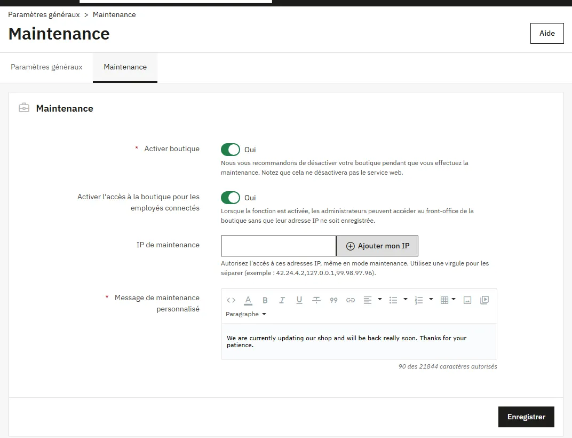
Task: Click the briefcase icon beside Maintenance heading
Action: click(x=24, y=108)
